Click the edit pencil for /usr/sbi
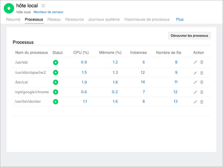This screenshot has height=167, width=223. 195,62
